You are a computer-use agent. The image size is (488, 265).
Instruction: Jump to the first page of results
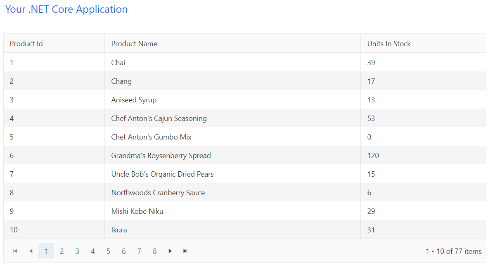(15, 251)
